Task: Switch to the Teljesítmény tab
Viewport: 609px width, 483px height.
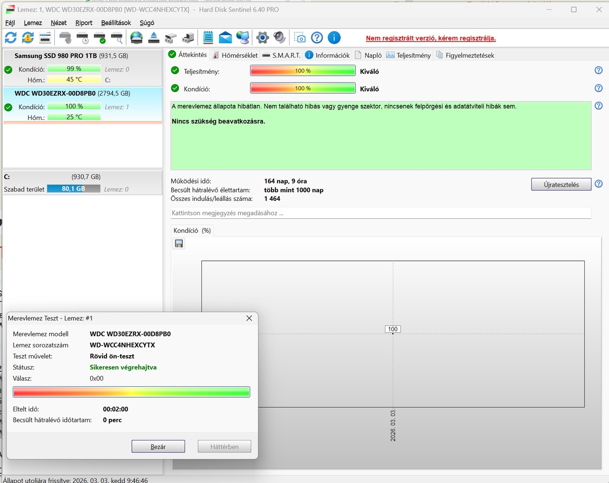Action: coord(408,55)
